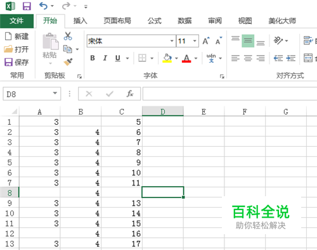Click the formula bar input area
This screenshot has width=317, height=250.
click(230, 94)
